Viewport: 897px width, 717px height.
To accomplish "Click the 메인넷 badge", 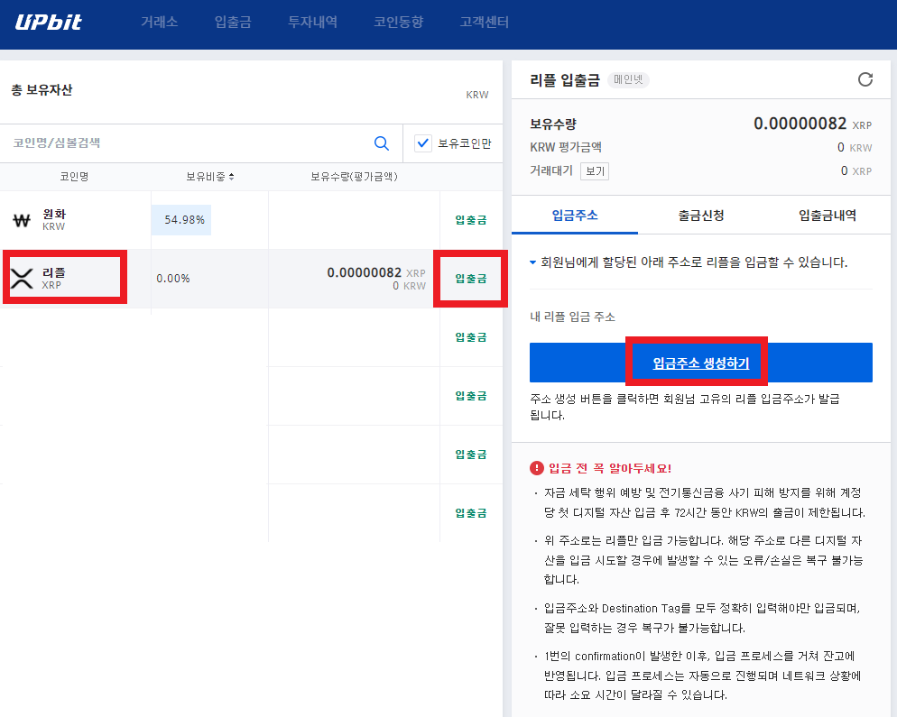I will coord(628,79).
